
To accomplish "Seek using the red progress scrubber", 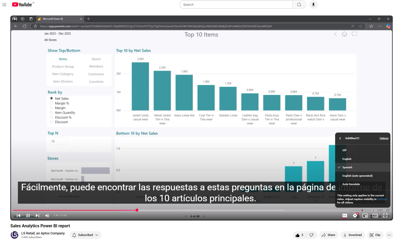I will click(137, 210).
